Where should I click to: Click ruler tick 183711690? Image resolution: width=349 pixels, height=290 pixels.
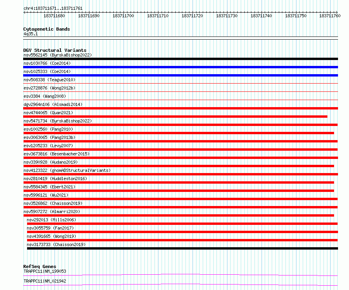(x=89, y=16)
